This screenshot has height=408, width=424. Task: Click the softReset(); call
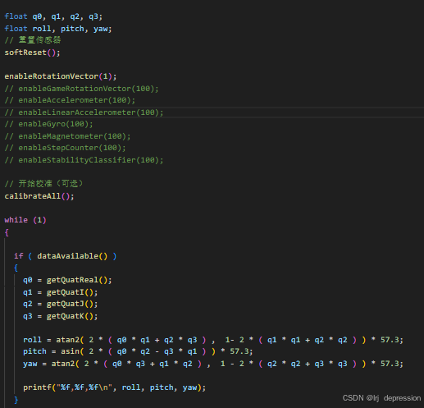coord(32,53)
